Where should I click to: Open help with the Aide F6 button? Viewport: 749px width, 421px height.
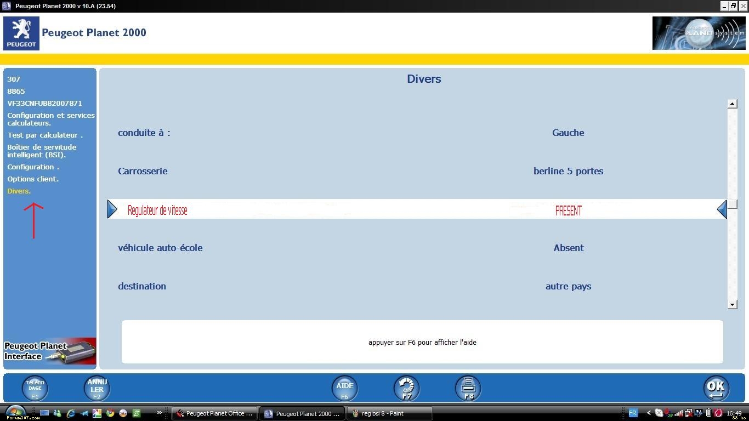click(344, 388)
